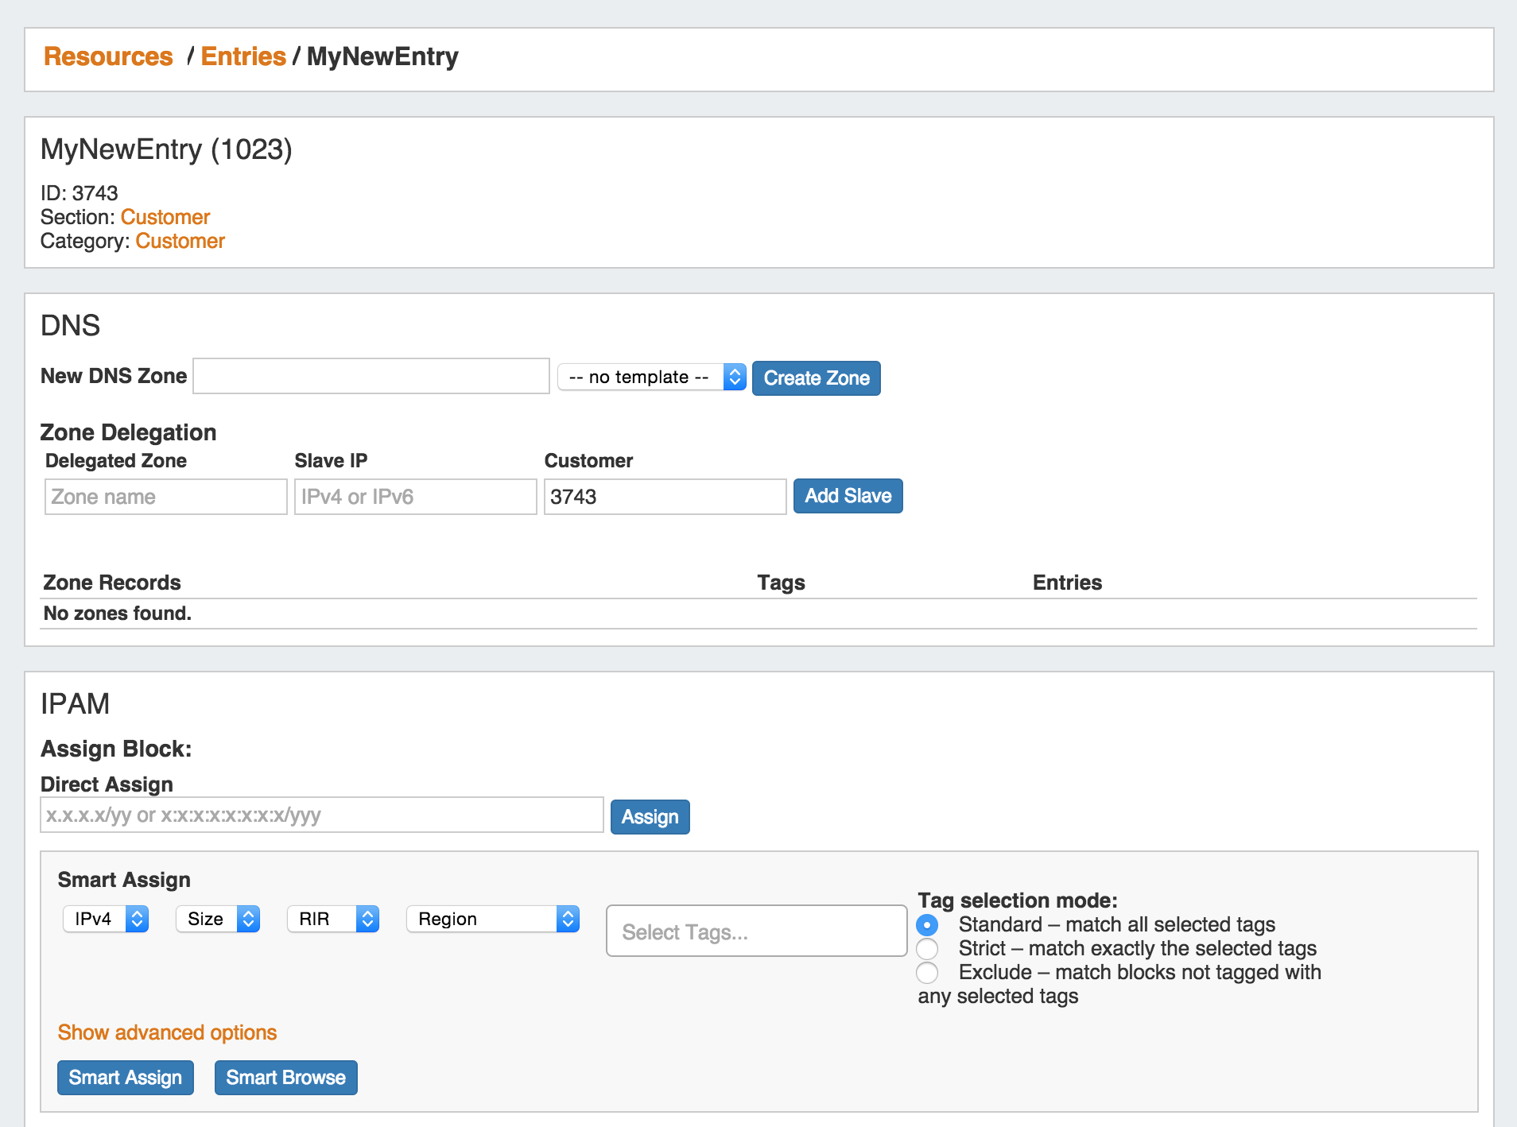This screenshot has width=1517, height=1127.
Task: Open the Region dropdown
Action: 492,919
